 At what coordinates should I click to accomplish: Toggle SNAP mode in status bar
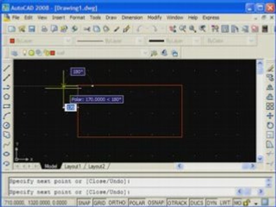tap(85, 202)
